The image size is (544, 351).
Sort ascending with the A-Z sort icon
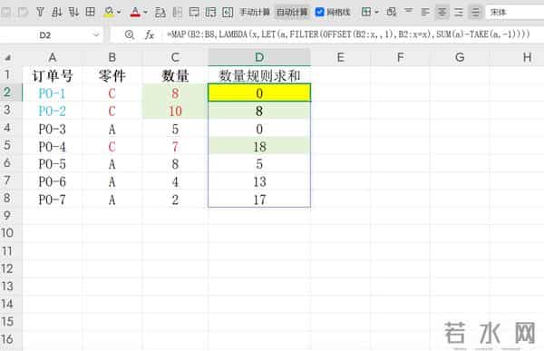coord(56,13)
